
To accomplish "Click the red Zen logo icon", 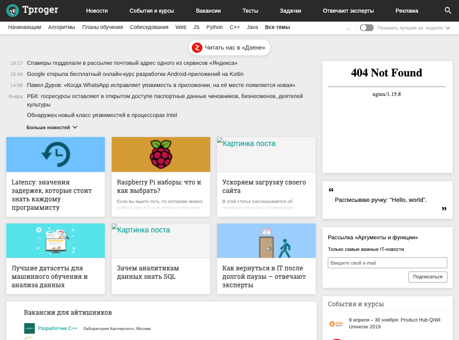I will point(197,47).
